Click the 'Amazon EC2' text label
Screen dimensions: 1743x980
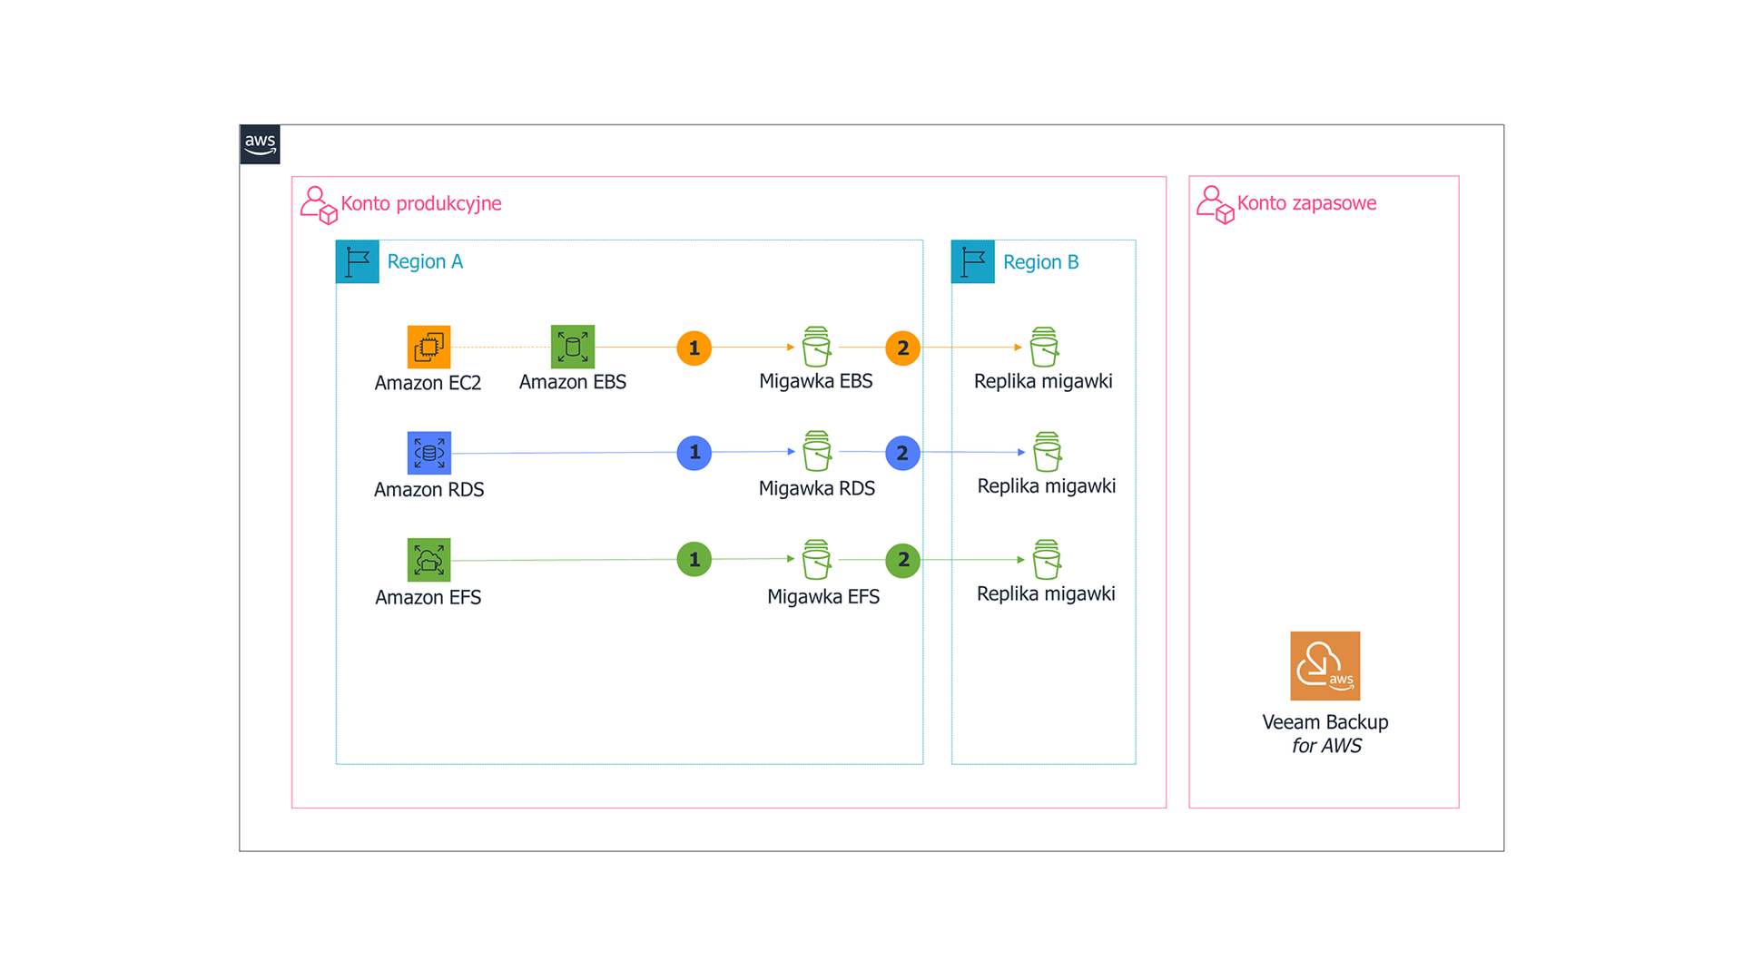(x=428, y=383)
